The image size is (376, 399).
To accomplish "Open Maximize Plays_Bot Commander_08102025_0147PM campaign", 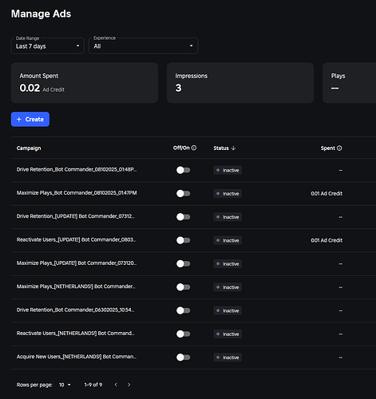I will point(77,193).
